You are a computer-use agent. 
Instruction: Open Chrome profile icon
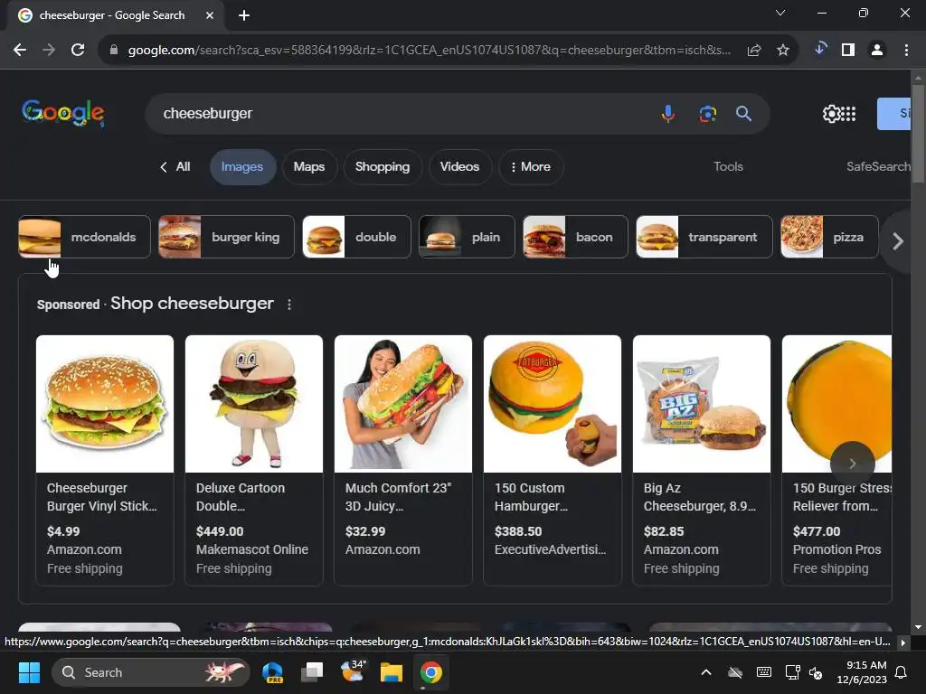(877, 51)
